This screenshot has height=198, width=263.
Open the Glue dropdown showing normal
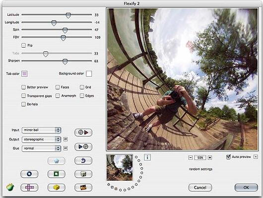pyautogui.click(x=41, y=148)
